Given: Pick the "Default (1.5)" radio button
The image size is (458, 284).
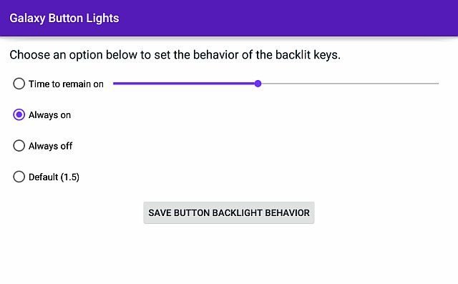Looking at the screenshot, I should 19,177.
